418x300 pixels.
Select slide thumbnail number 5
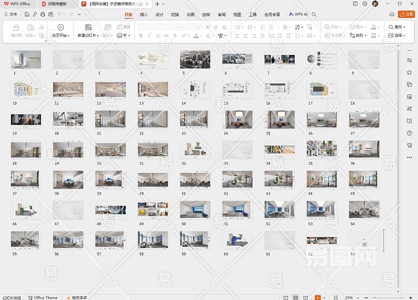[195, 59]
